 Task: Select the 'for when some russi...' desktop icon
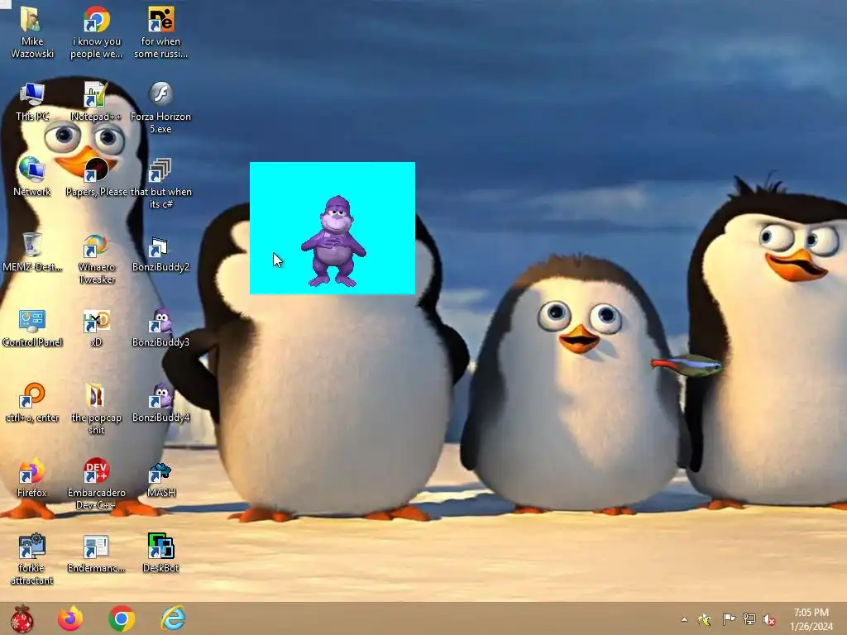161,32
